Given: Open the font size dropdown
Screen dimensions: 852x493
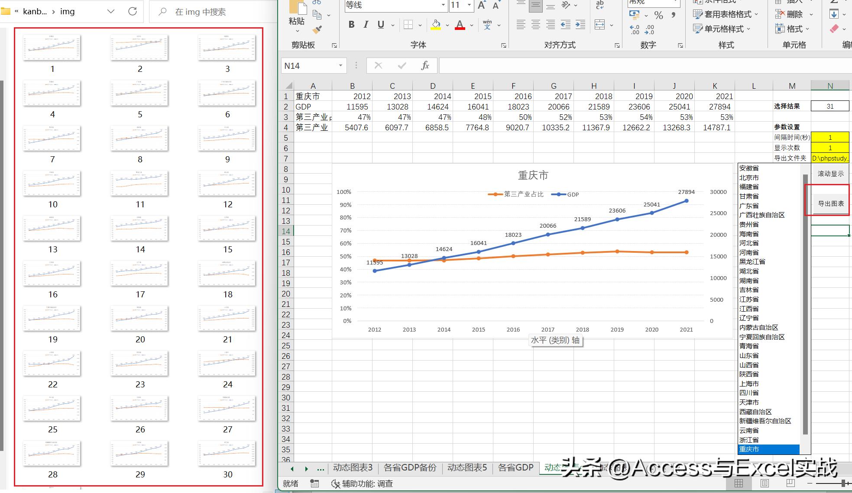Looking at the screenshot, I should point(469,6).
